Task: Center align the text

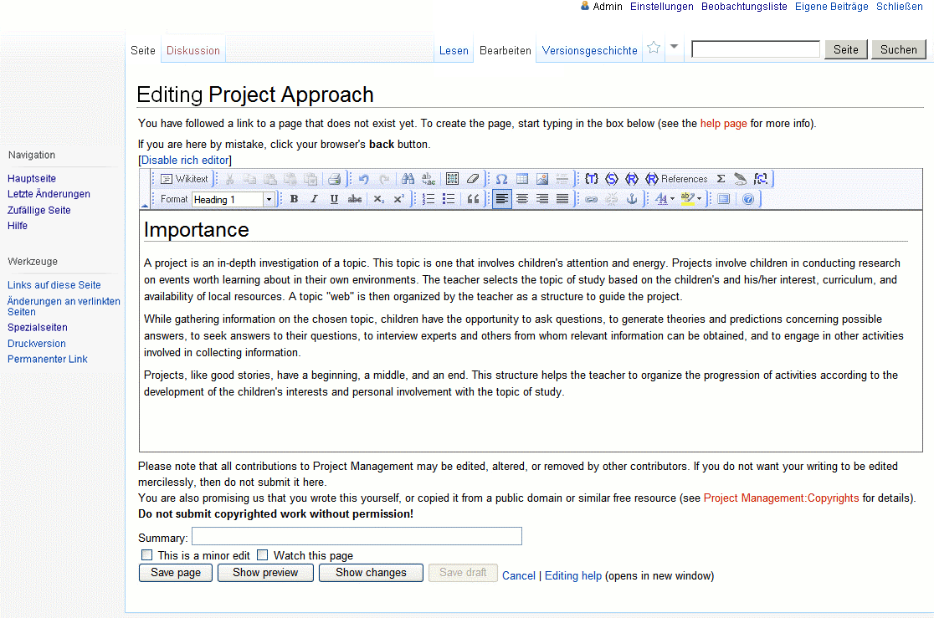Action: point(522,199)
